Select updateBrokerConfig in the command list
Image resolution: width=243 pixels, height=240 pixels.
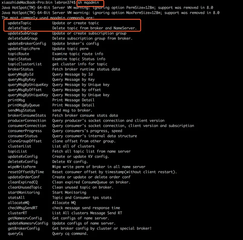[x=27, y=44]
